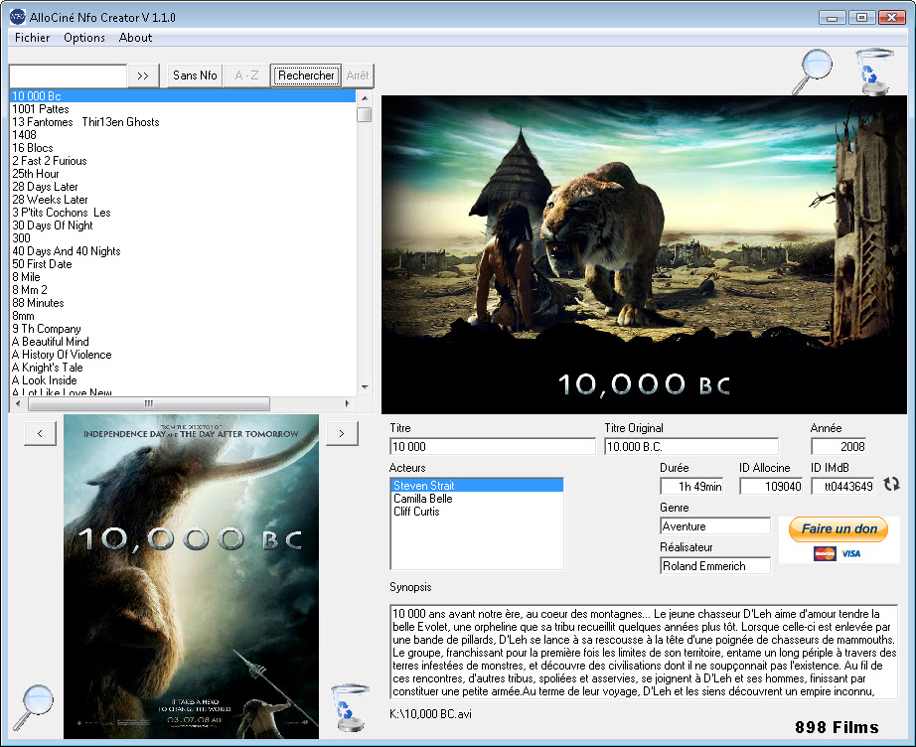Click inside the Synopsis text box

tap(644, 652)
